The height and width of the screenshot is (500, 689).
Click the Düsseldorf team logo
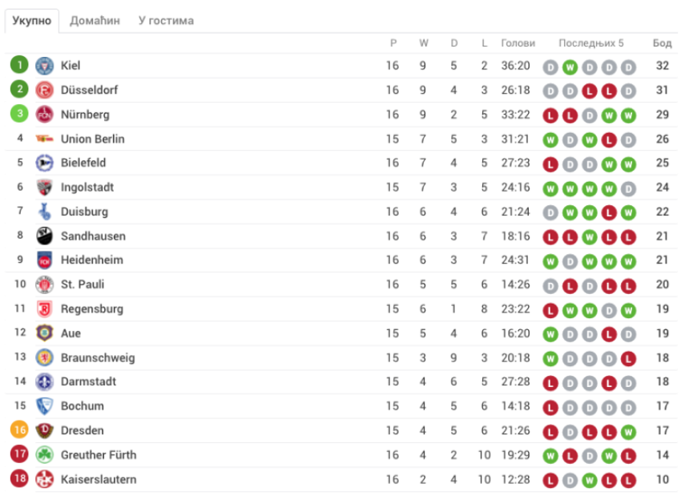click(x=44, y=90)
